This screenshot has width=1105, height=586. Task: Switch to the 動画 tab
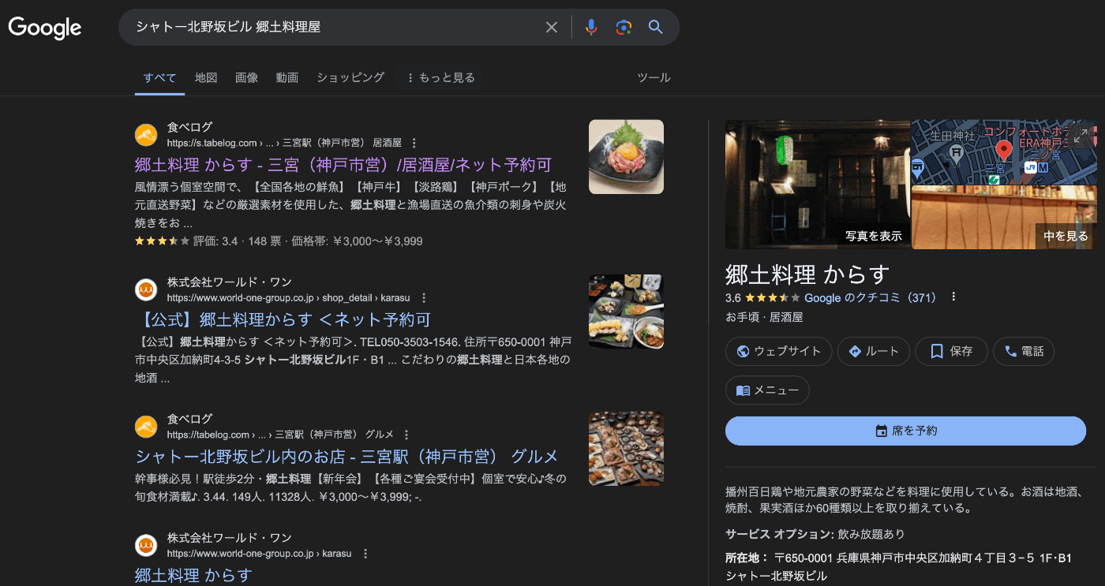click(x=287, y=77)
